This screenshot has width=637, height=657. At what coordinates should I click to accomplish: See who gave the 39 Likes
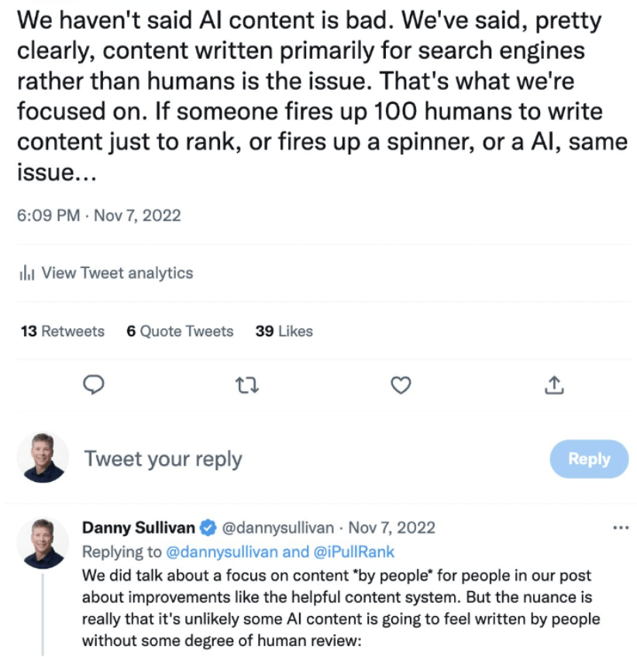point(284,331)
